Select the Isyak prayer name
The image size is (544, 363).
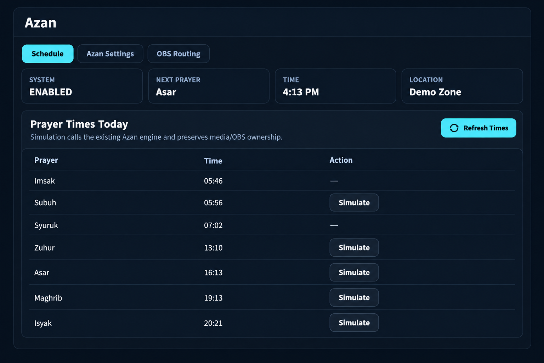click(x=43, y=323)
